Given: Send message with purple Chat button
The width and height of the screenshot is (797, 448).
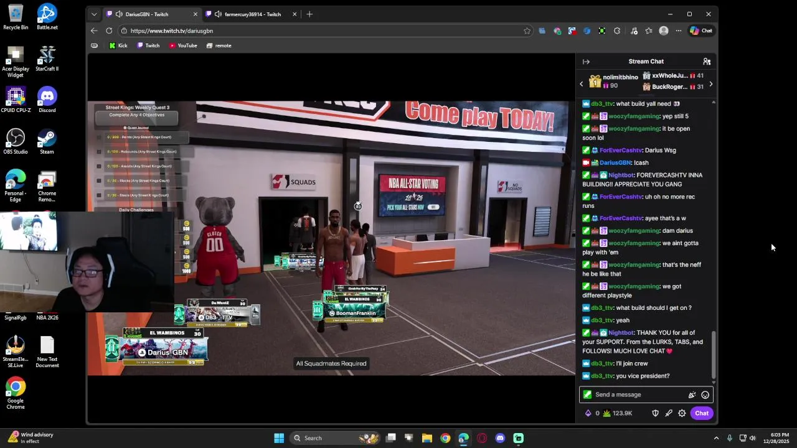Looking at the screenshot, I should point(702,413).
